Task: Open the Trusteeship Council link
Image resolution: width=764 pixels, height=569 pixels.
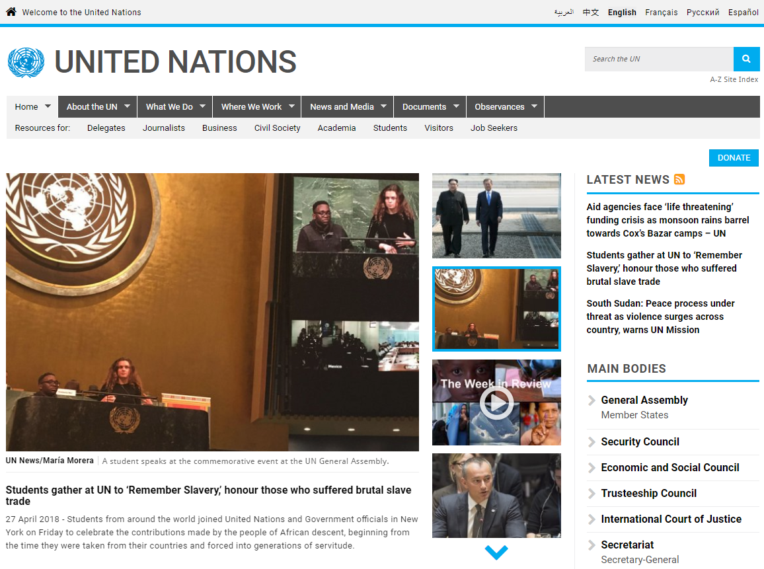Action: (648, 494)
